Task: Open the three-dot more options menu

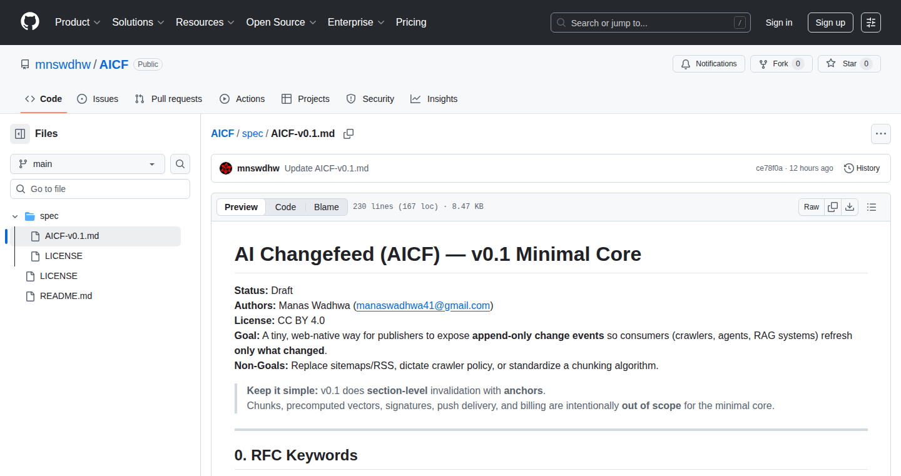Action: pyautogui.click(x=881, y=134)
